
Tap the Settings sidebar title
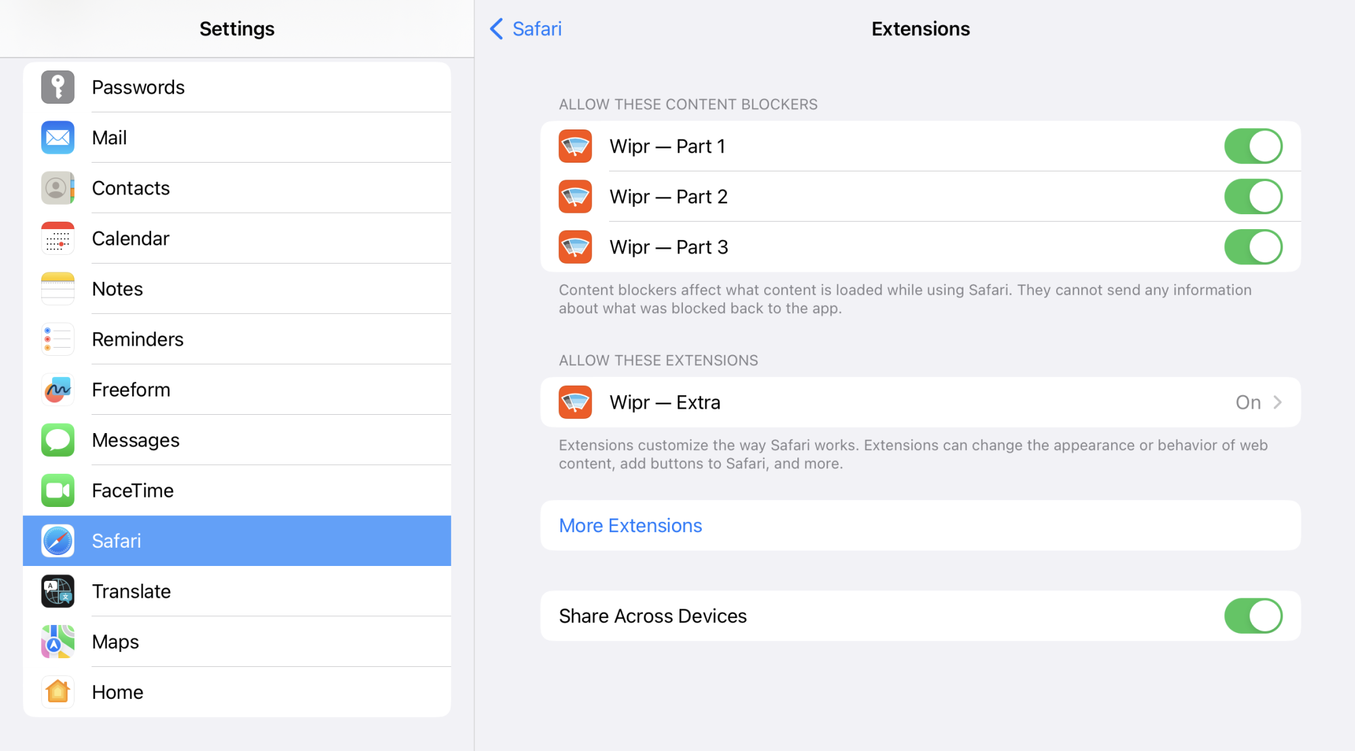[x=237, y=28]
